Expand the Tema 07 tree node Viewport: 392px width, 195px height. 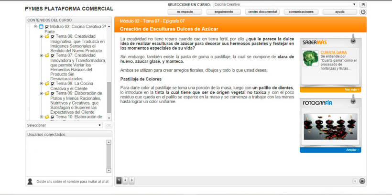(x=41, y=55)
